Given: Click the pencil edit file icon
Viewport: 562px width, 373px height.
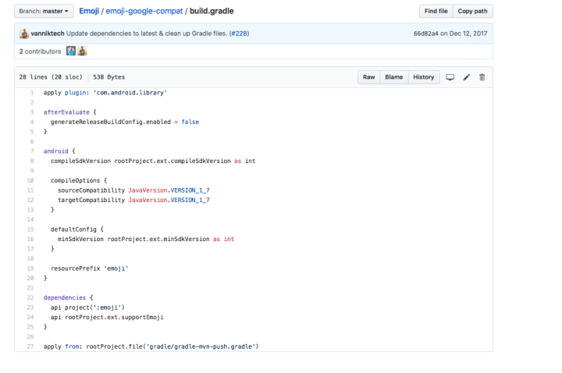Looking at the screenshot, I should [x=466, y=77].
